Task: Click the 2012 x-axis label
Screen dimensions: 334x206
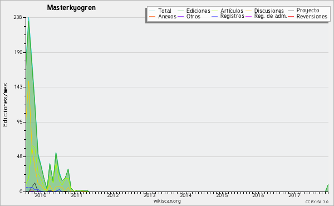Action: coord(113,195)
